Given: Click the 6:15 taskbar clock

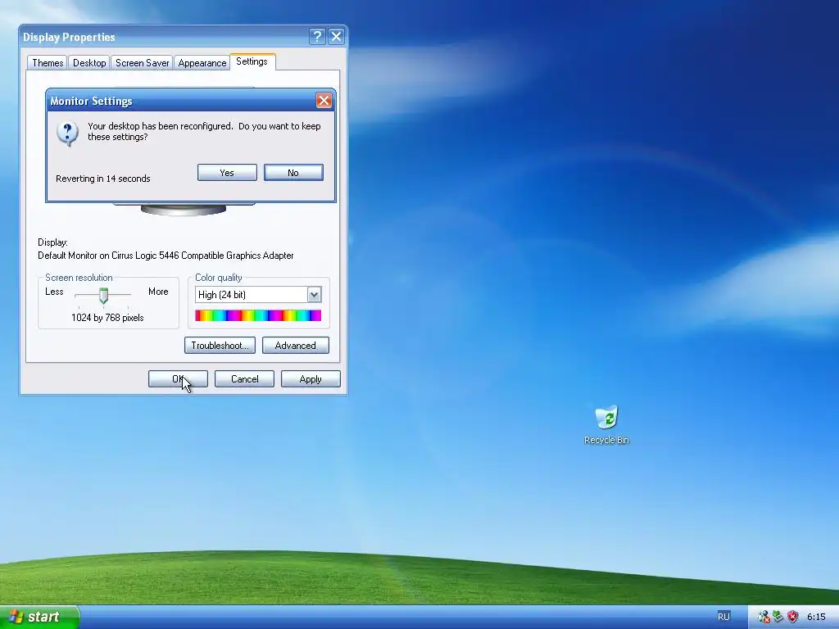Looking at the screenshot, I should [816, 617].
